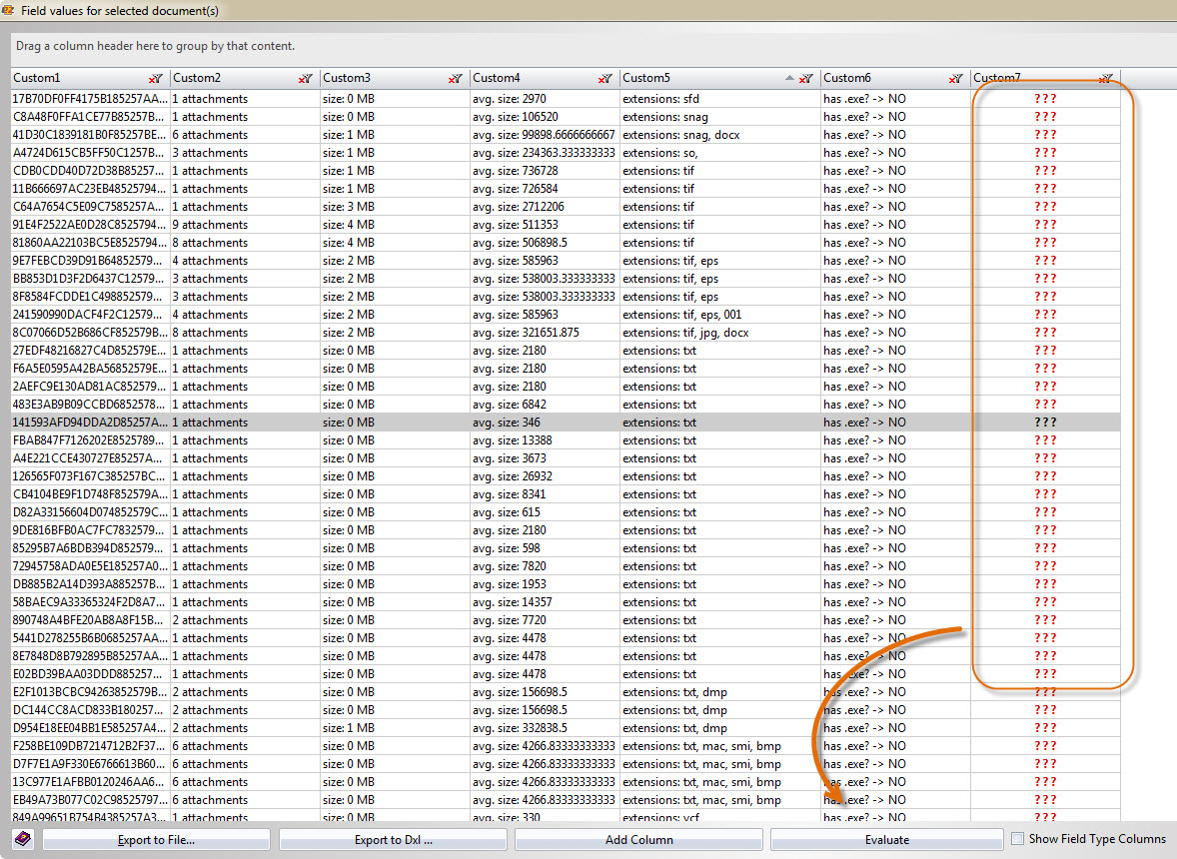
Task: Click the Add Column button
Action: pyautogui.click(x=638, y=840)
